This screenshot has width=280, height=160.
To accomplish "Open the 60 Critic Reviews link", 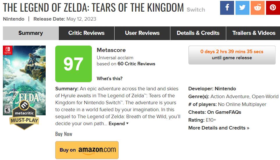I will pyautogui.click(x=136, y=64).
